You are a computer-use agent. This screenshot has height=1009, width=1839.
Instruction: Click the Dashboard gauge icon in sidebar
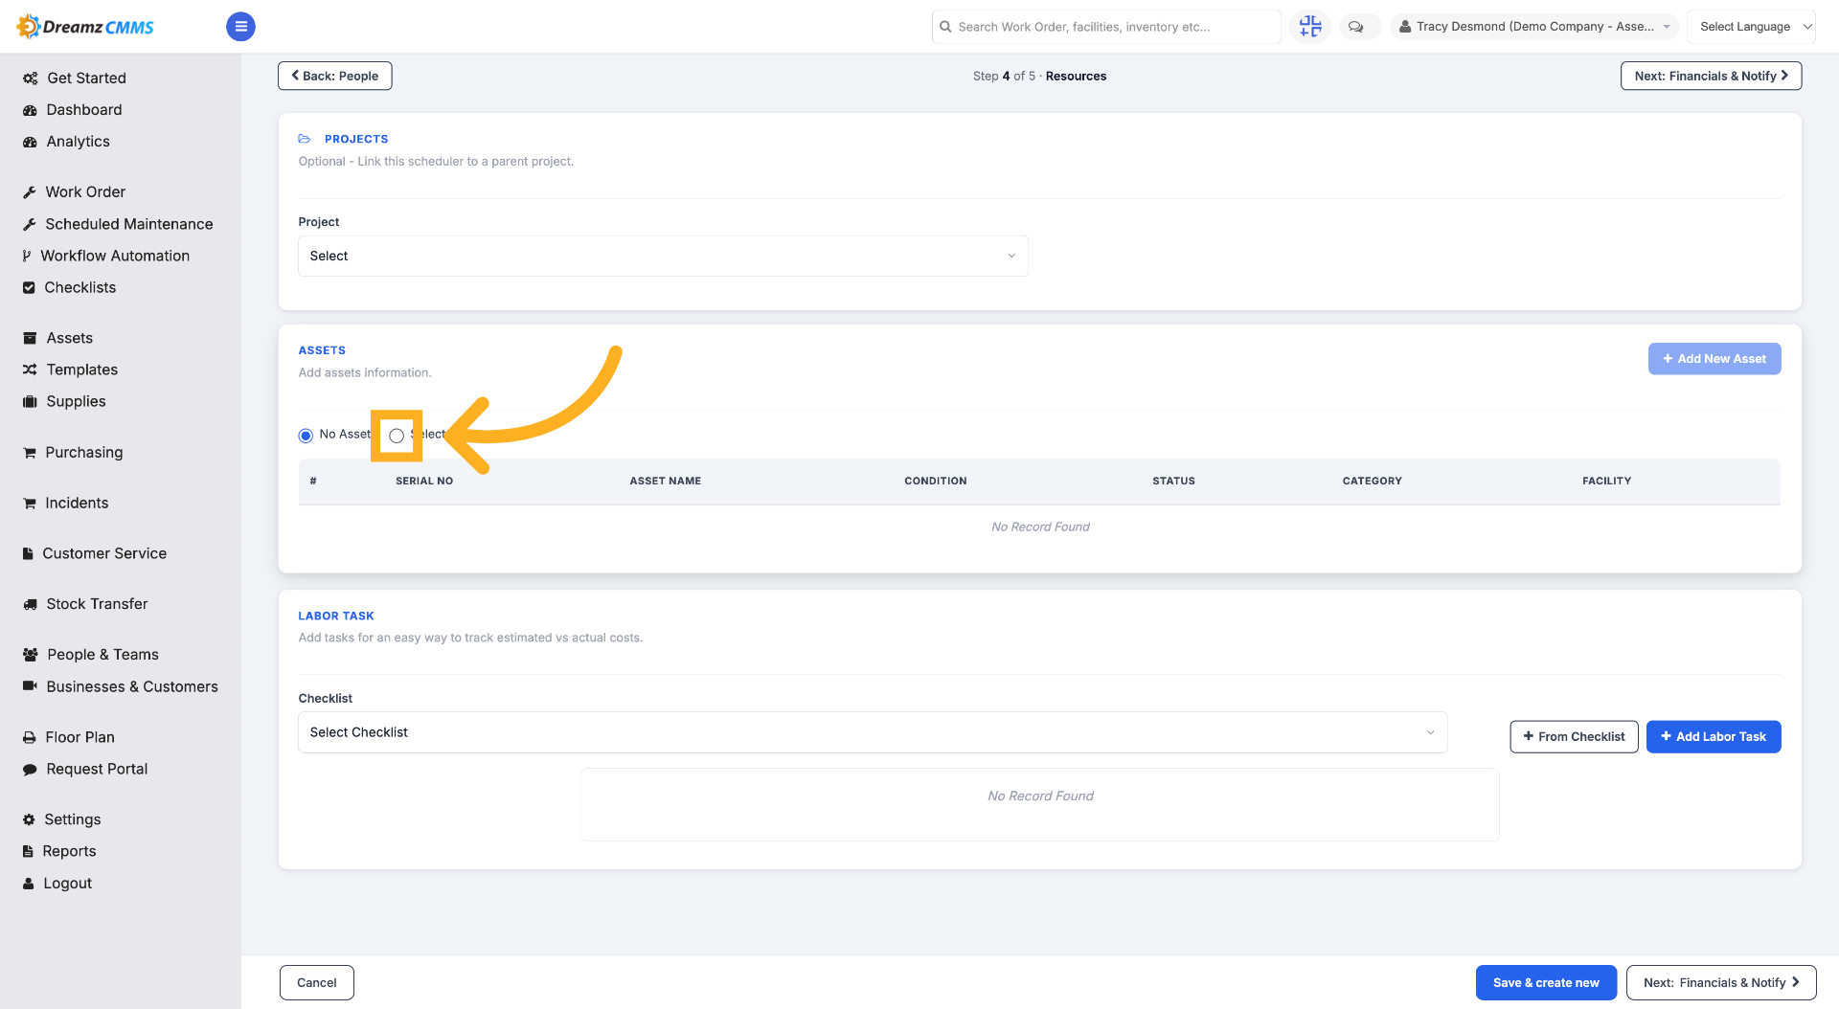click(x=30, y=110)
